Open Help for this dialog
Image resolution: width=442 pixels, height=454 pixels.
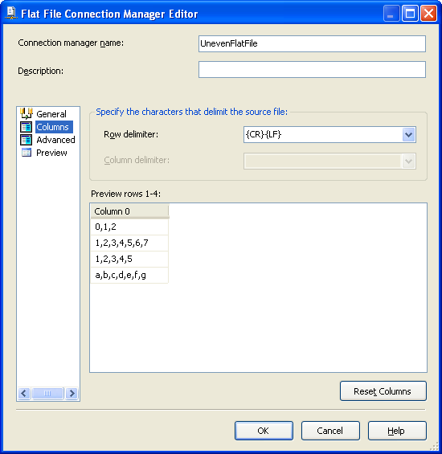pyautogui.click(x=397, y=431)
